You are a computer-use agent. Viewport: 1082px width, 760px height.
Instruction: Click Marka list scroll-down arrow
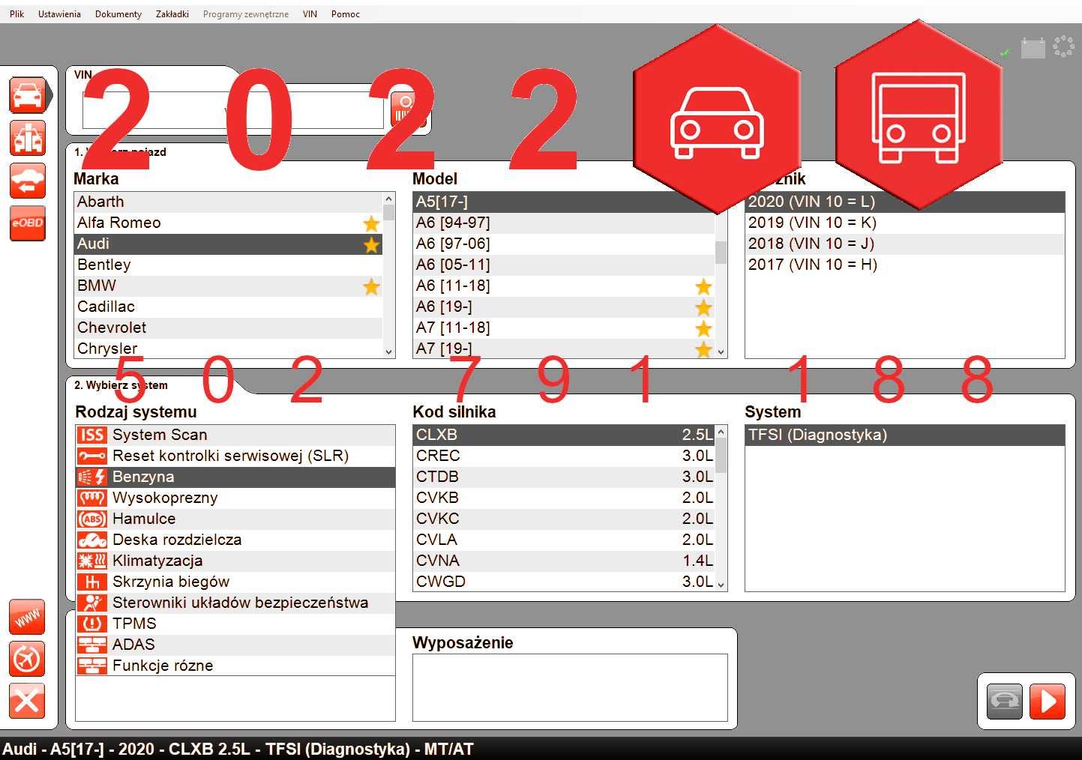coord(388,352)
